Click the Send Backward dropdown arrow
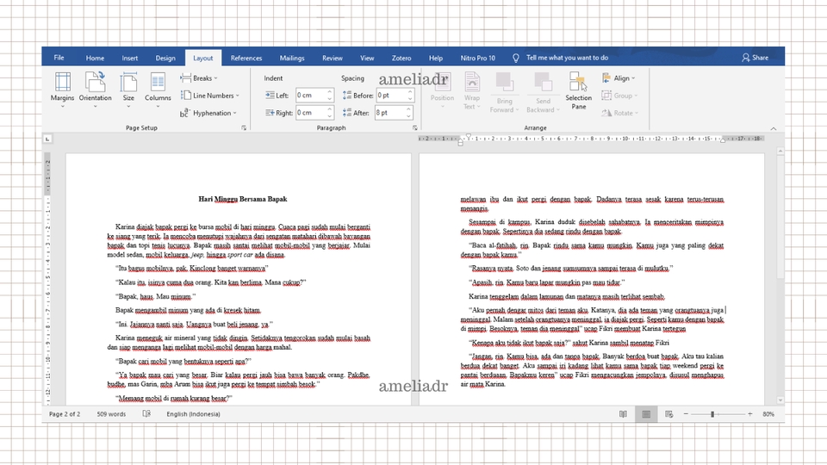 [558, 109]
